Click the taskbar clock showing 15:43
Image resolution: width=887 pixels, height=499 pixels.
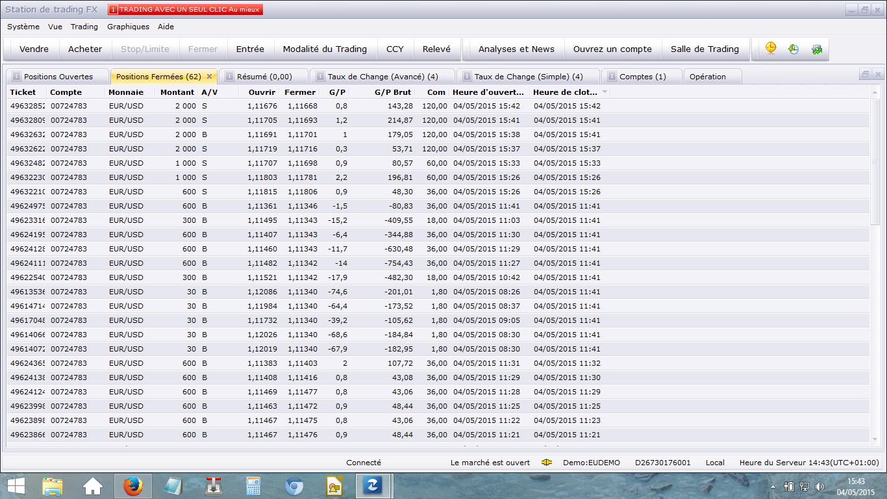(x=856, y=481)
